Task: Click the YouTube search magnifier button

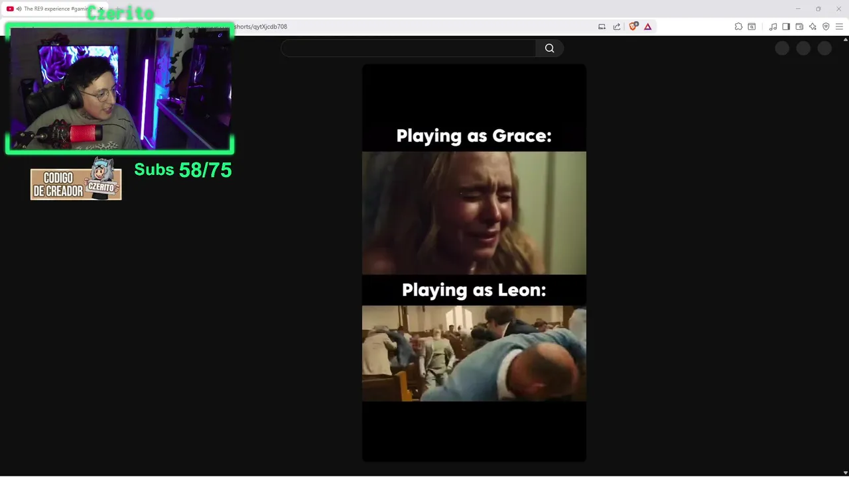Action: coord(549,48)
